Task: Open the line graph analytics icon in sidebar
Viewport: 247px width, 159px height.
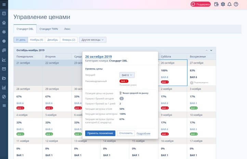Action: coord(4,59)
